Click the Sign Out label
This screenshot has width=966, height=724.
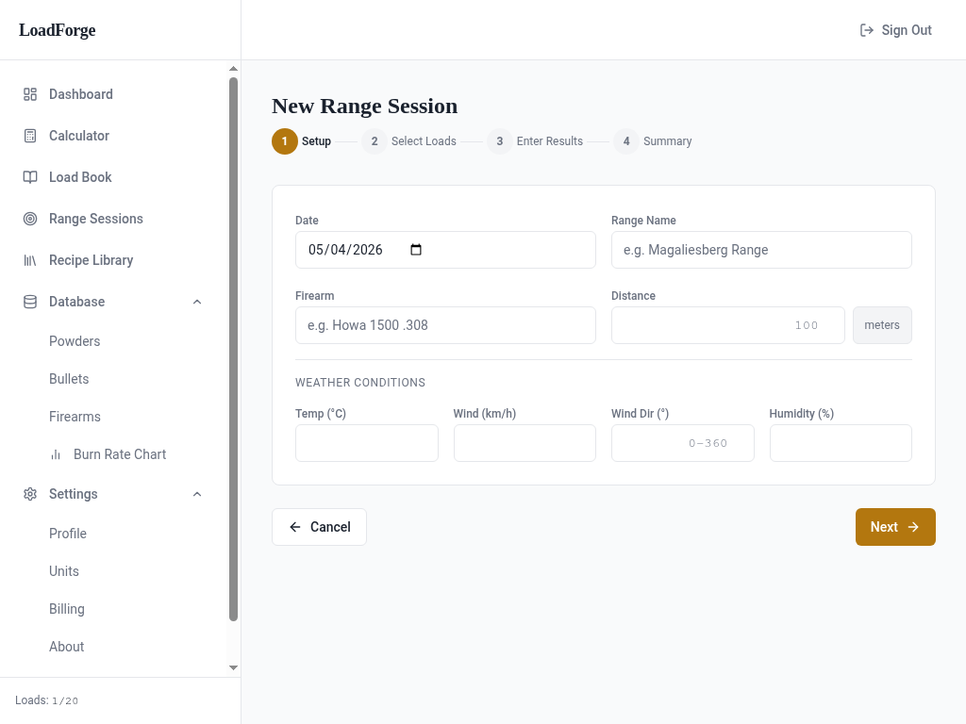pyautogui.click(x=907, y=30)
